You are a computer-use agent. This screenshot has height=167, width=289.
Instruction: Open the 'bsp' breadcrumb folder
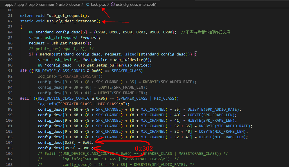pyautogui.click(x=32, y=4)
